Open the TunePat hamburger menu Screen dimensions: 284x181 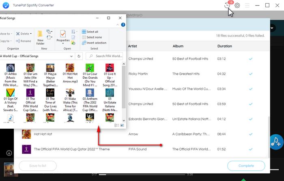247,5
